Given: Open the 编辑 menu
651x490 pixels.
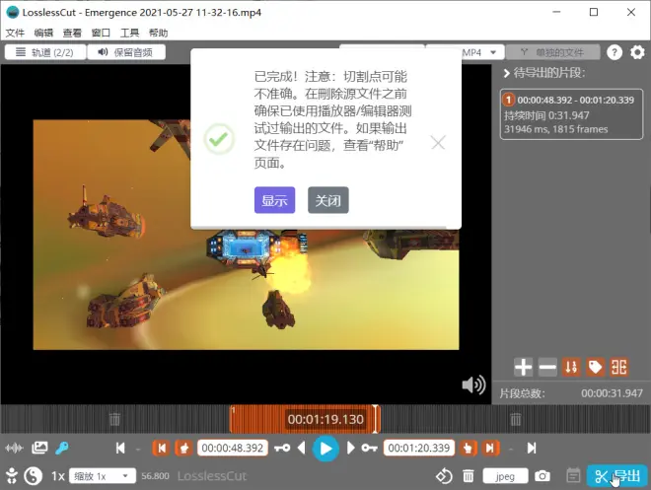Looking at the screenshot, I should point(43,33).
